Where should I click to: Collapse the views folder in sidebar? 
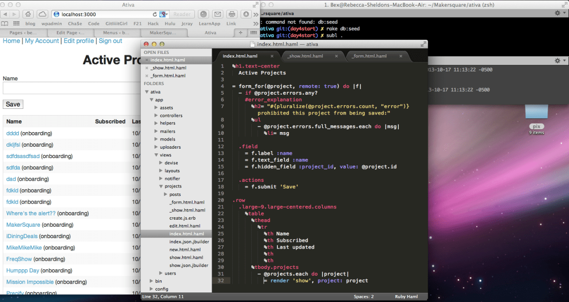click(x=156, y=155)
